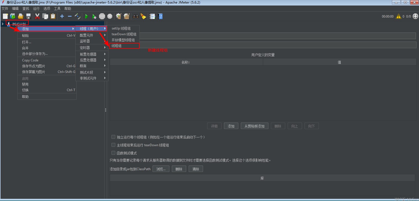The width and height of the screenshot is (419, 201).
Task: Click the Paste clipboard icon
Action: pos(53,16)
